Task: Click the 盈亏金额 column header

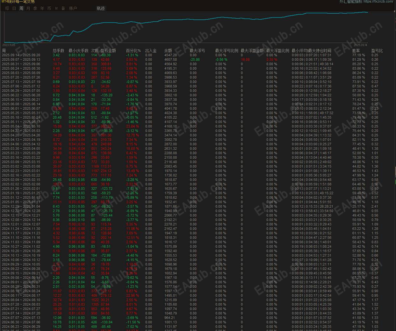Action: coord(108,51)
